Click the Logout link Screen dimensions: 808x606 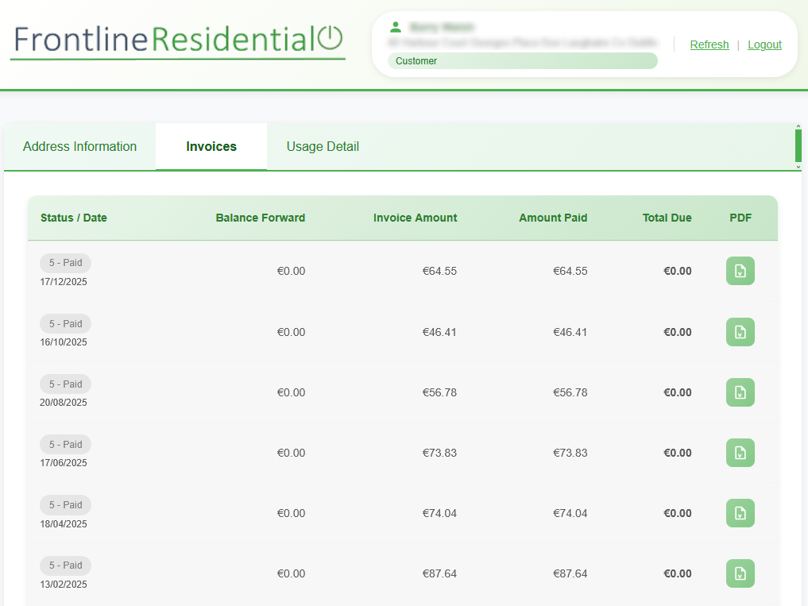[764, 44]
